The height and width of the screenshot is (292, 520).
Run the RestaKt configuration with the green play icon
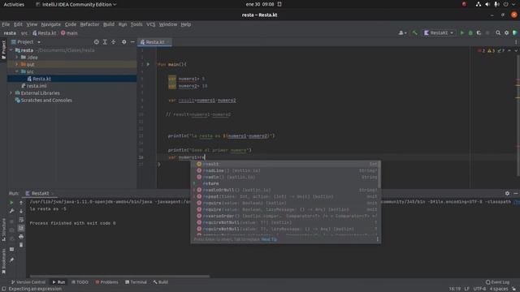[x=462, y=32]
